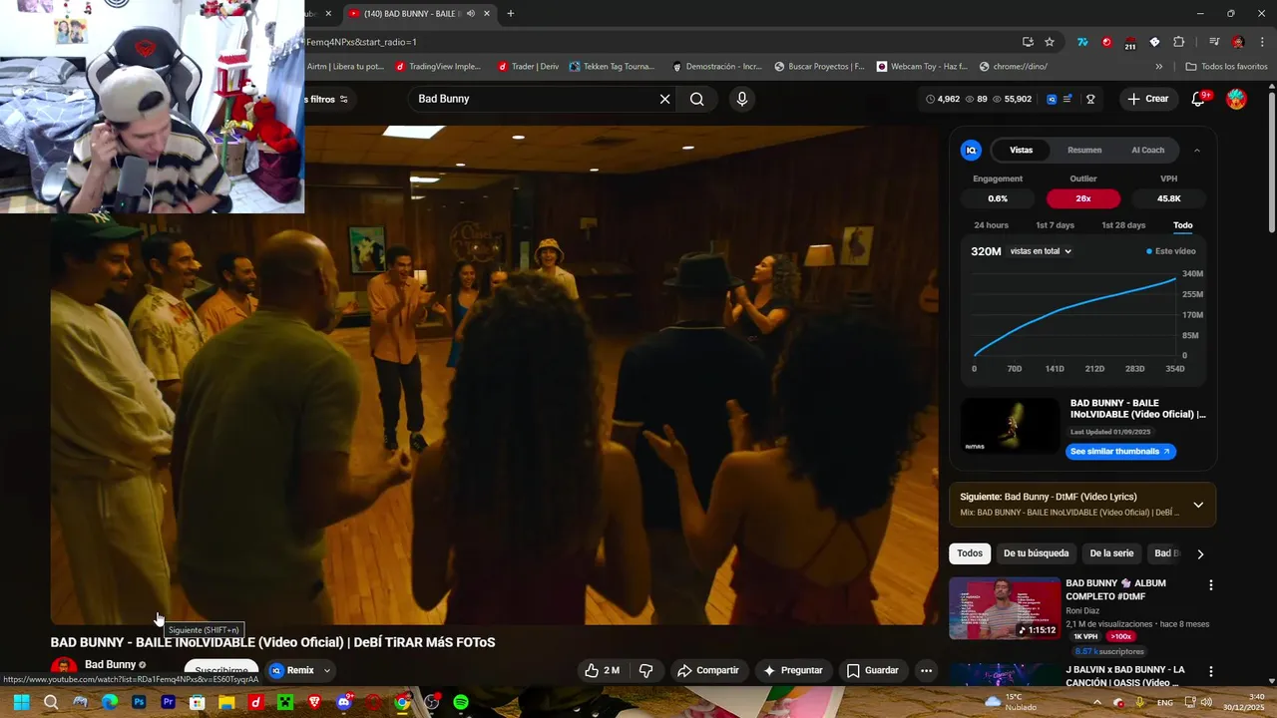Open the TradingView extension icon

[1082, 42]
